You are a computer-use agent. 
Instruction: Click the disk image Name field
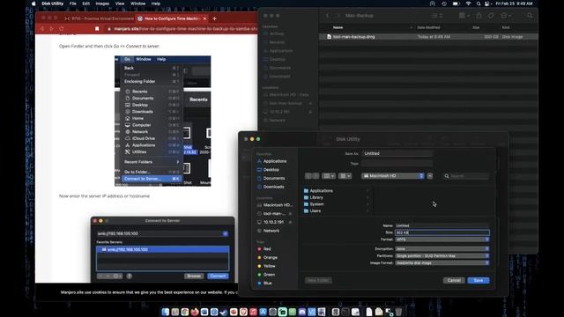pos(442,225)
